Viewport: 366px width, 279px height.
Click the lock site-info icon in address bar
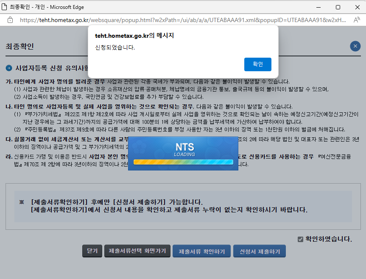click(x=10, y=20)
